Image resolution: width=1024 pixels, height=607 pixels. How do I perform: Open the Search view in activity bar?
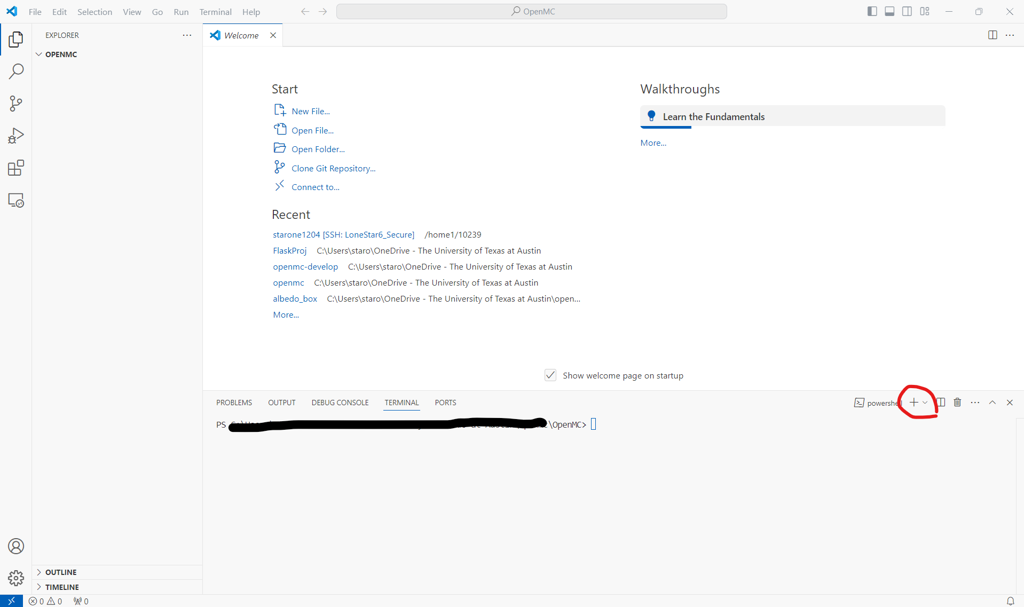click(x=16, y=72)
